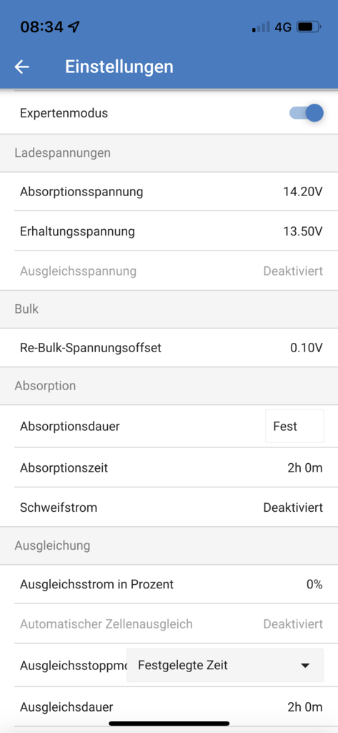The width and height of the screenshot is (338, 733).
Task: Toggle the Expertenmodus switch off
Action: pyautogui.click(x=307, y=113)
